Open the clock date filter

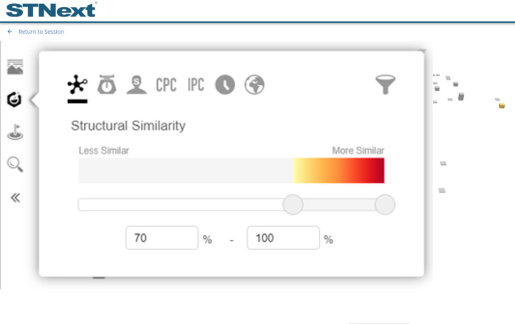(x=225, y=85)
